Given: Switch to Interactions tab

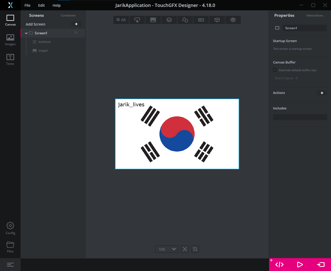Looking at the screenshot, I should 315,15.
